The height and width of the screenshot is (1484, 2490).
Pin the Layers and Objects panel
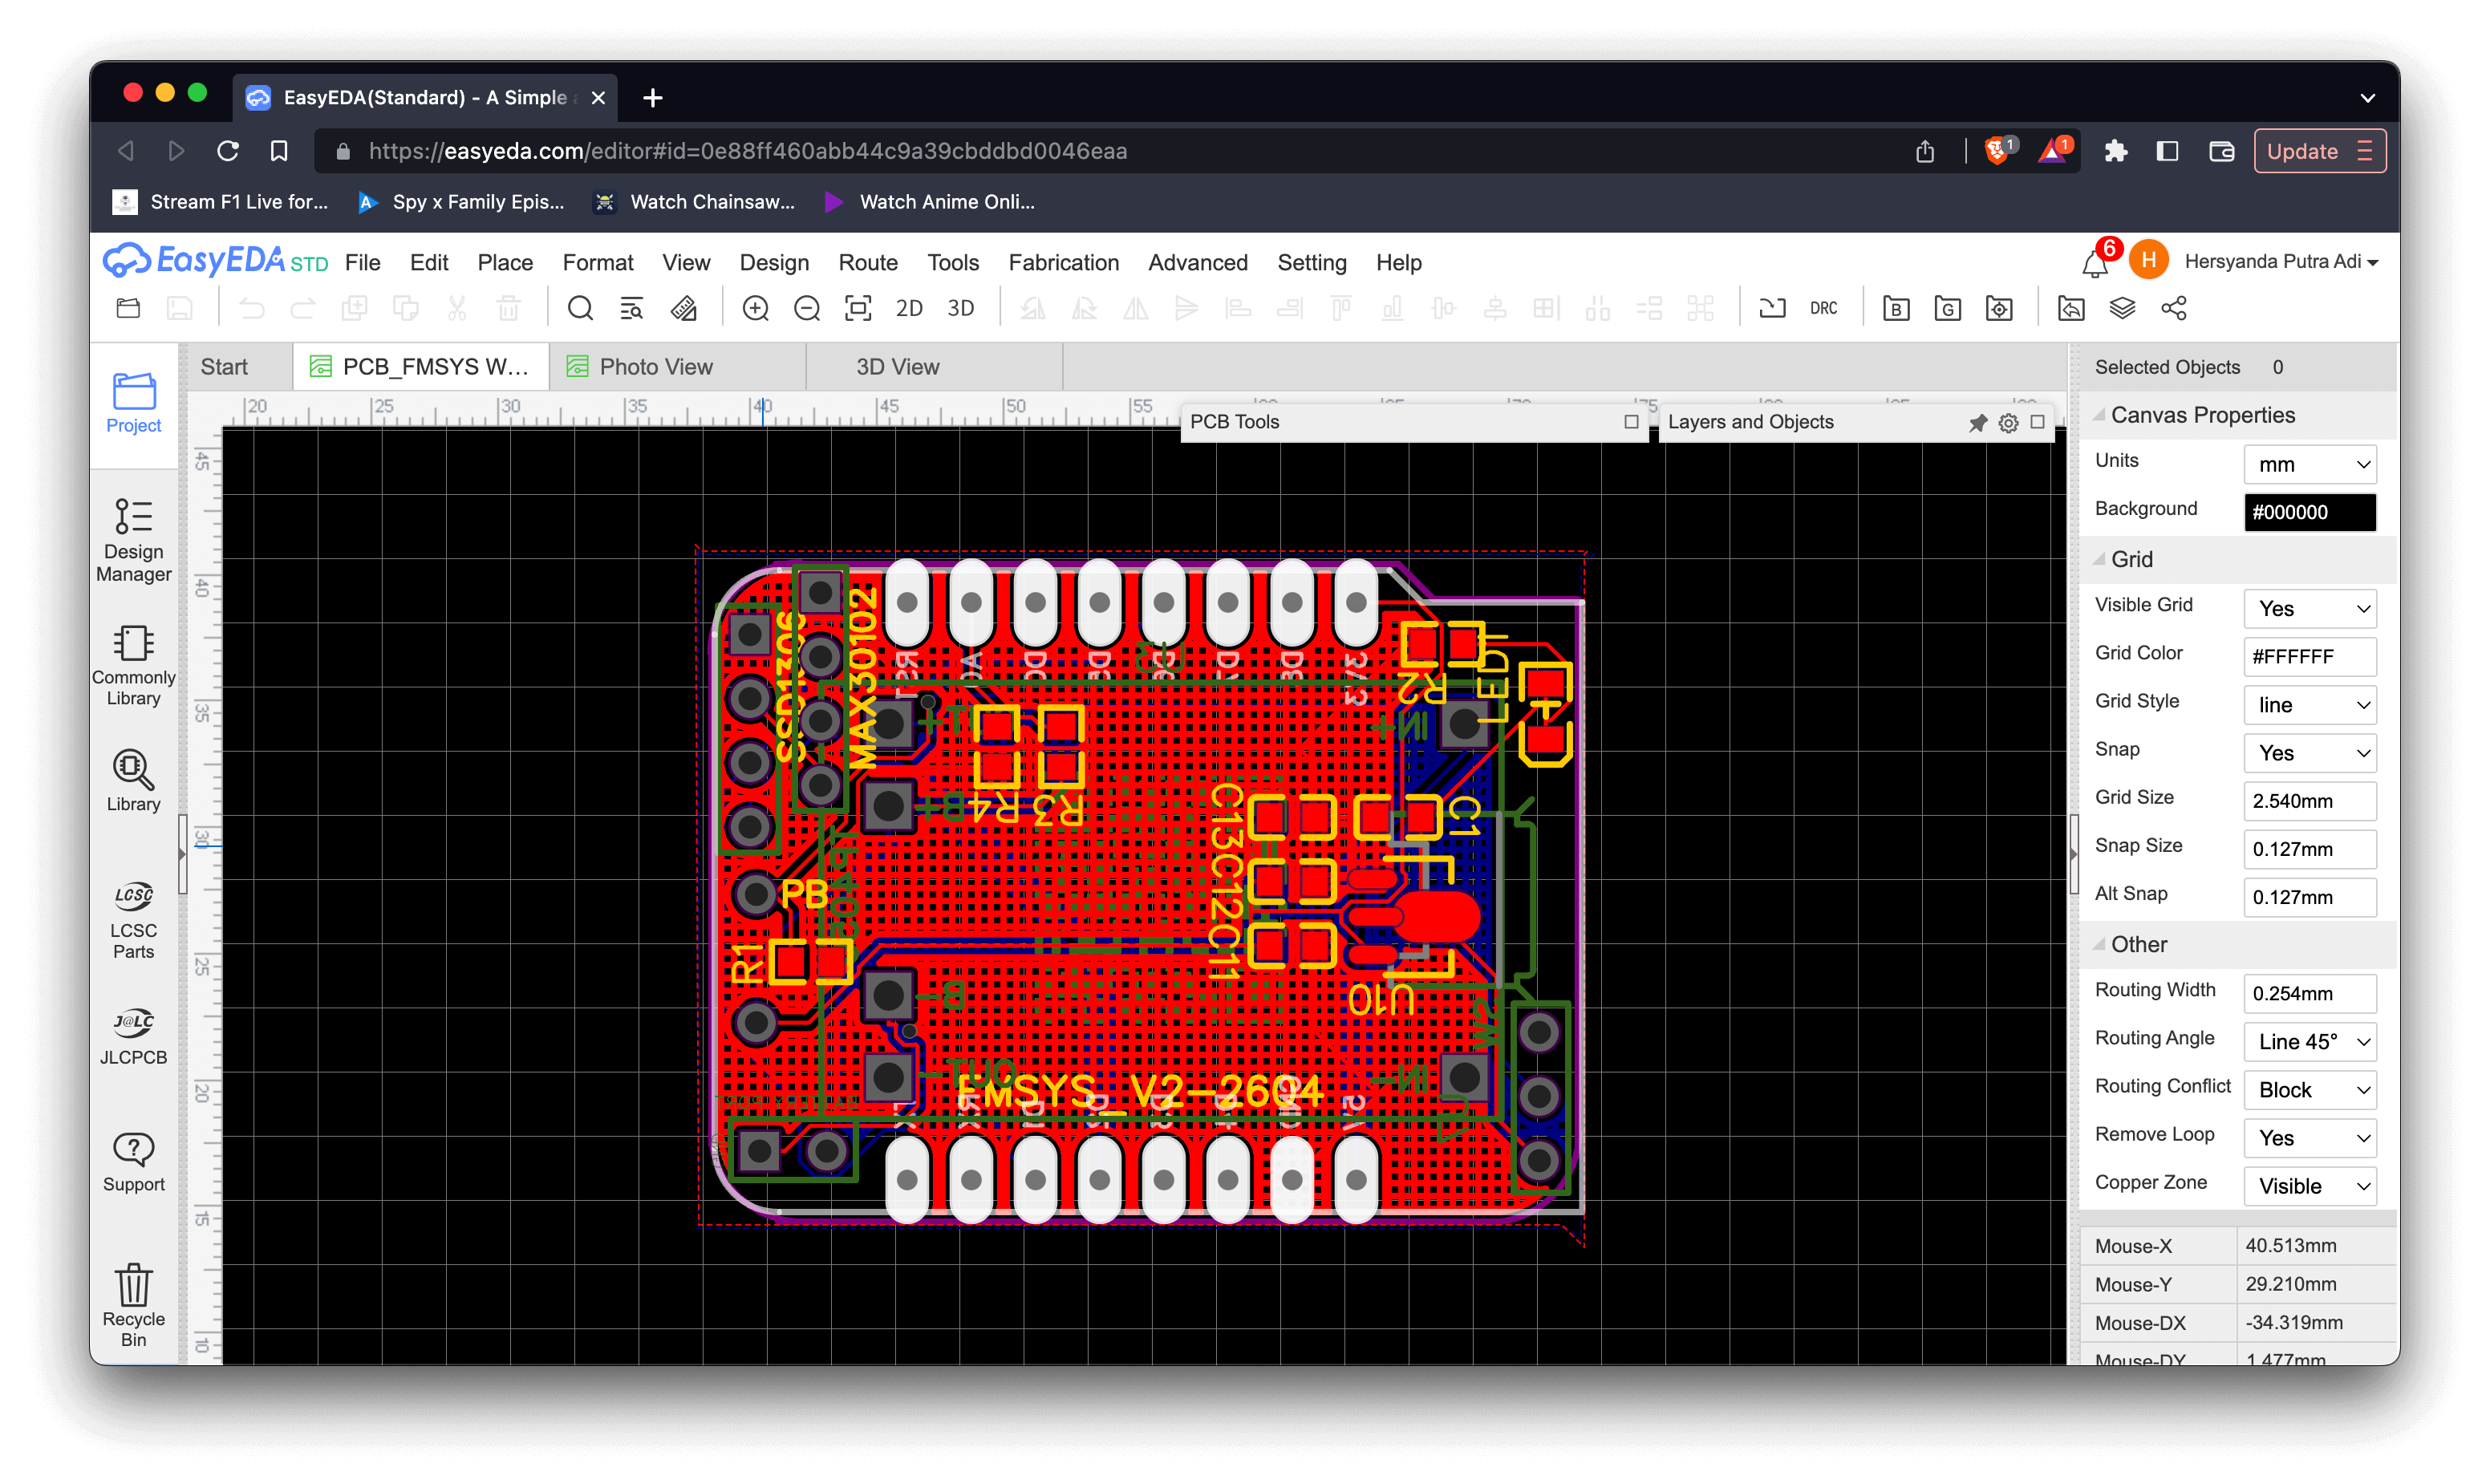(1977, 423)
